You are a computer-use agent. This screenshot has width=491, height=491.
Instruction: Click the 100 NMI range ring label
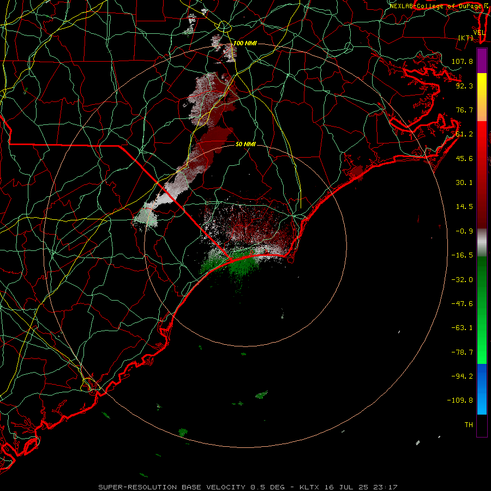click(245, 43)
